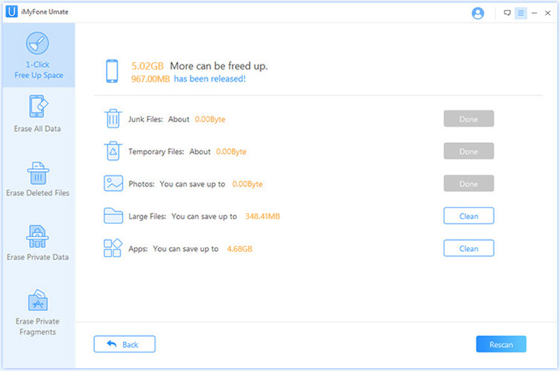Viewport: 560px width, 371px height.
Task: Click Photos 0.00Byte value
Action: (x=248, y=184)
